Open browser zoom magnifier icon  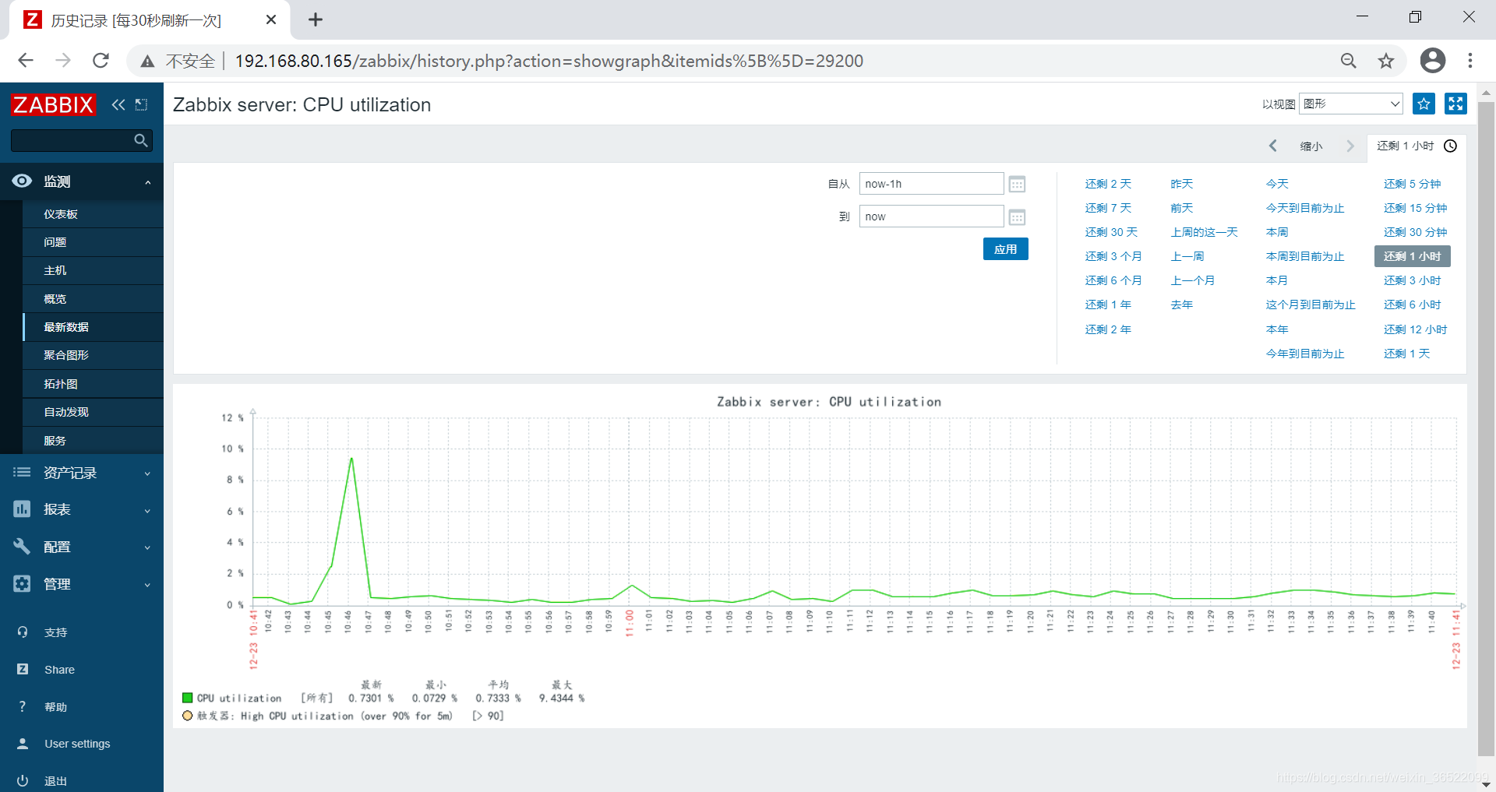[1348, 61]
